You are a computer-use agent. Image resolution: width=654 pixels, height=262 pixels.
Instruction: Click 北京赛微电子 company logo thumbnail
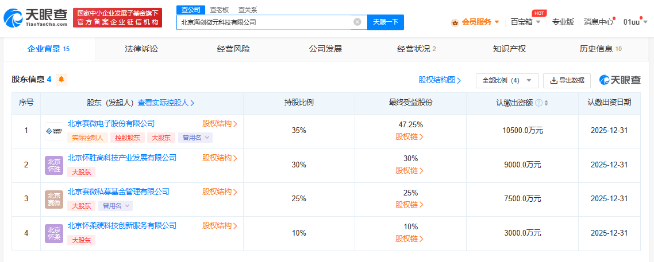click(x=54, y=131)
